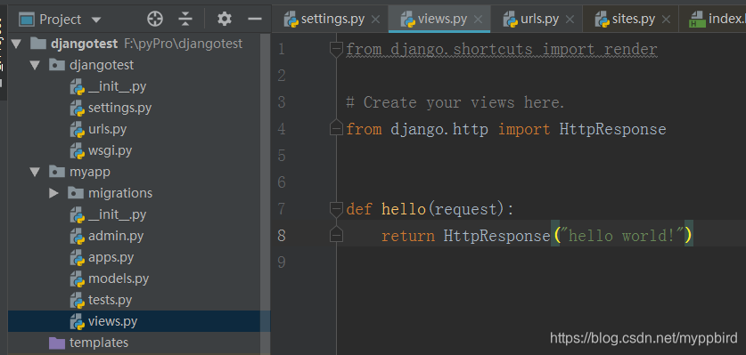This screenshot has width=746, height=355.
Task: Hide the Project panel with minus icon
Action: pos(256,19)
